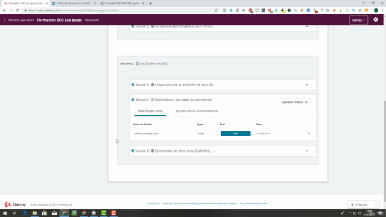386x217 pixels.
Task: Click the Session 7 document icon
Action: [153, 99]
